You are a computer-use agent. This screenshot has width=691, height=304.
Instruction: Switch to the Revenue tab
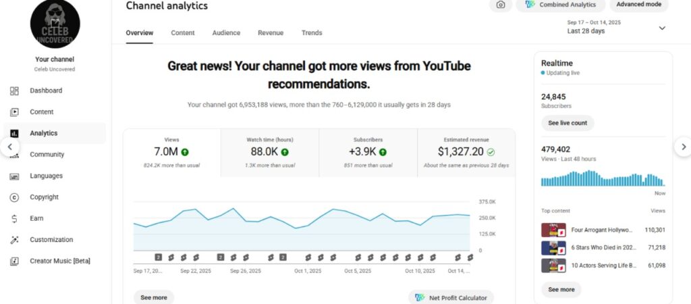(x=271, y=33)
